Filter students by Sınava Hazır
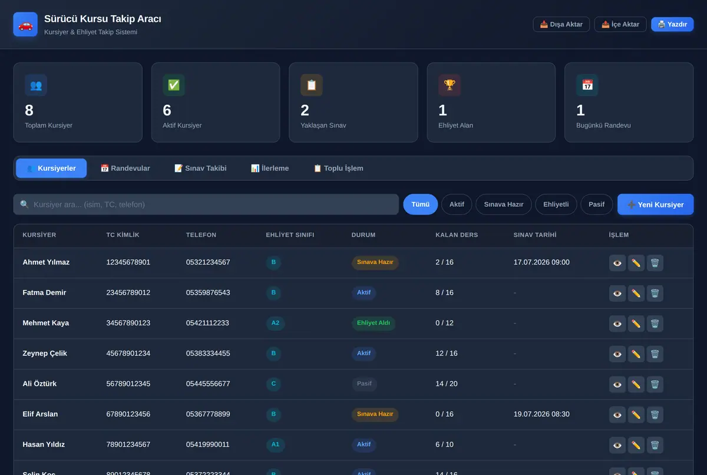Screen dimensions: 707x475 [504, 204]
